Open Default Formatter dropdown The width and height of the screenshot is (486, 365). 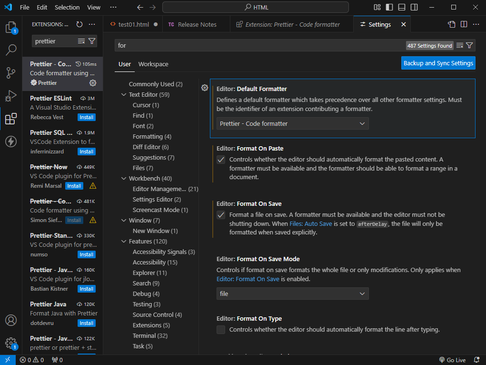292,123
